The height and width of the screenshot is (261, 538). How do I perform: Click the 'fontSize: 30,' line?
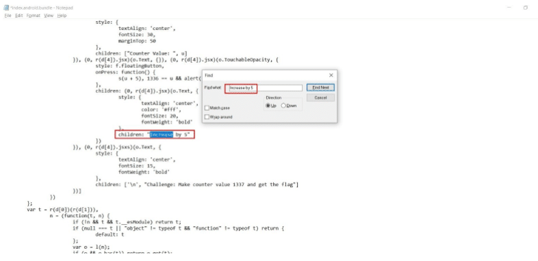pyautogui.click(x=137, y=35)
